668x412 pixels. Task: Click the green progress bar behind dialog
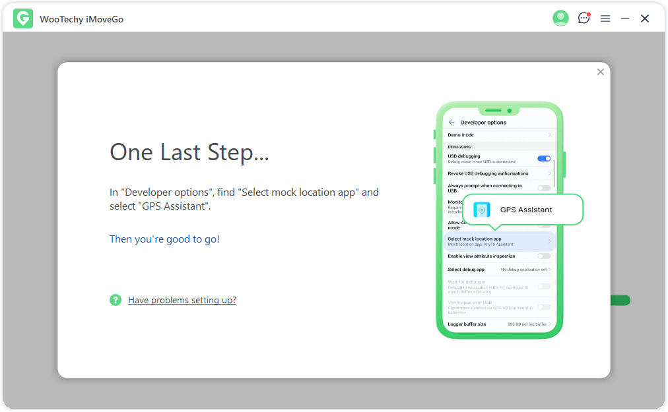[620, 301]
